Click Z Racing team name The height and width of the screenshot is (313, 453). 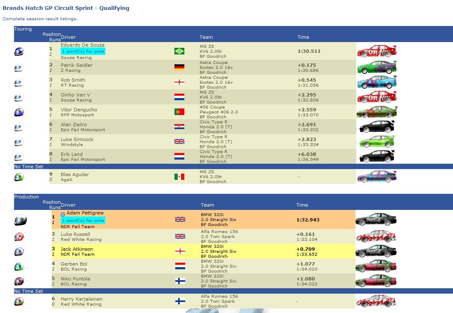(71, 71)
